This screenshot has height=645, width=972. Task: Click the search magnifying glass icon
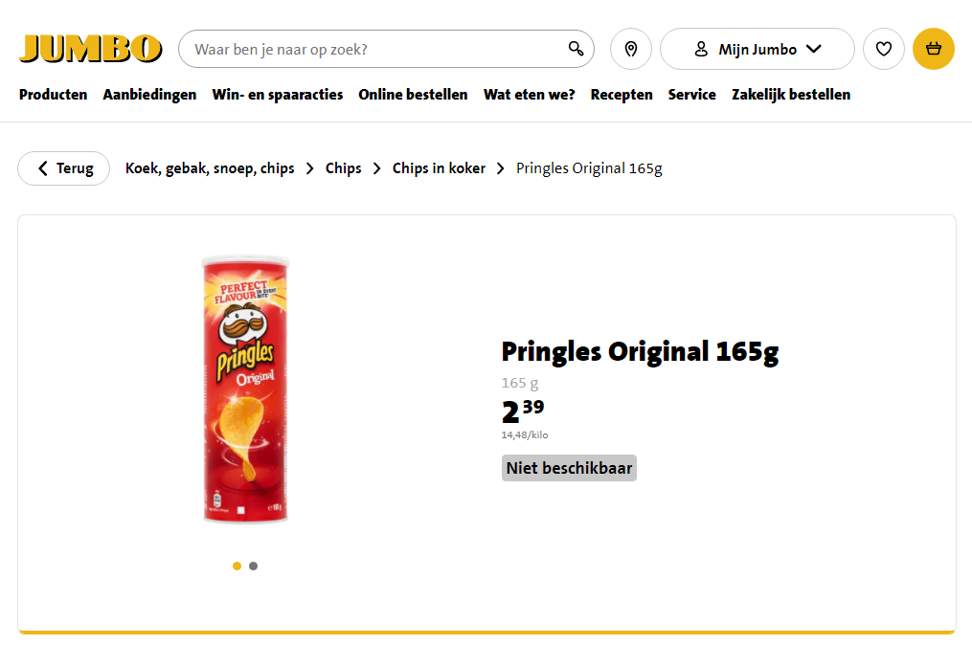(x=575, y=48)
